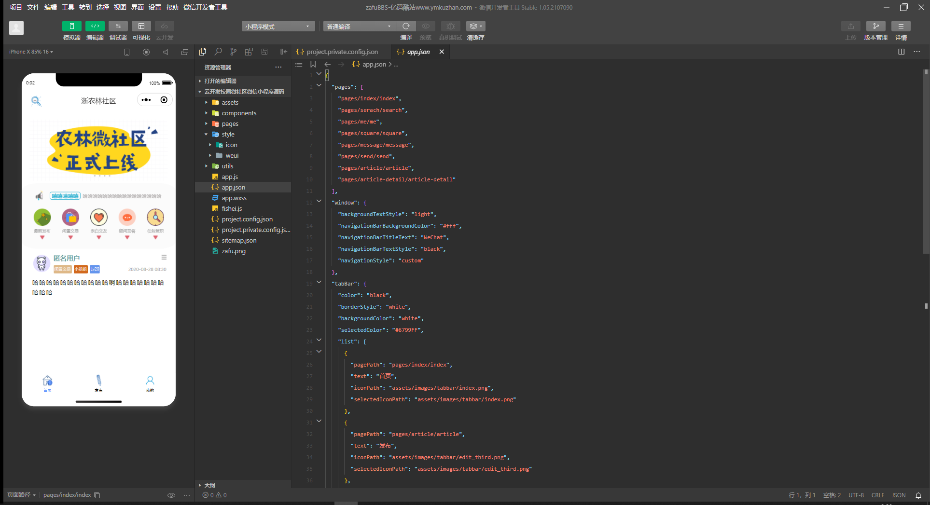The width and height of the screenshot is (930, 505).
Task: Toggle the Debugger panel button
Action: click(118, 26)
